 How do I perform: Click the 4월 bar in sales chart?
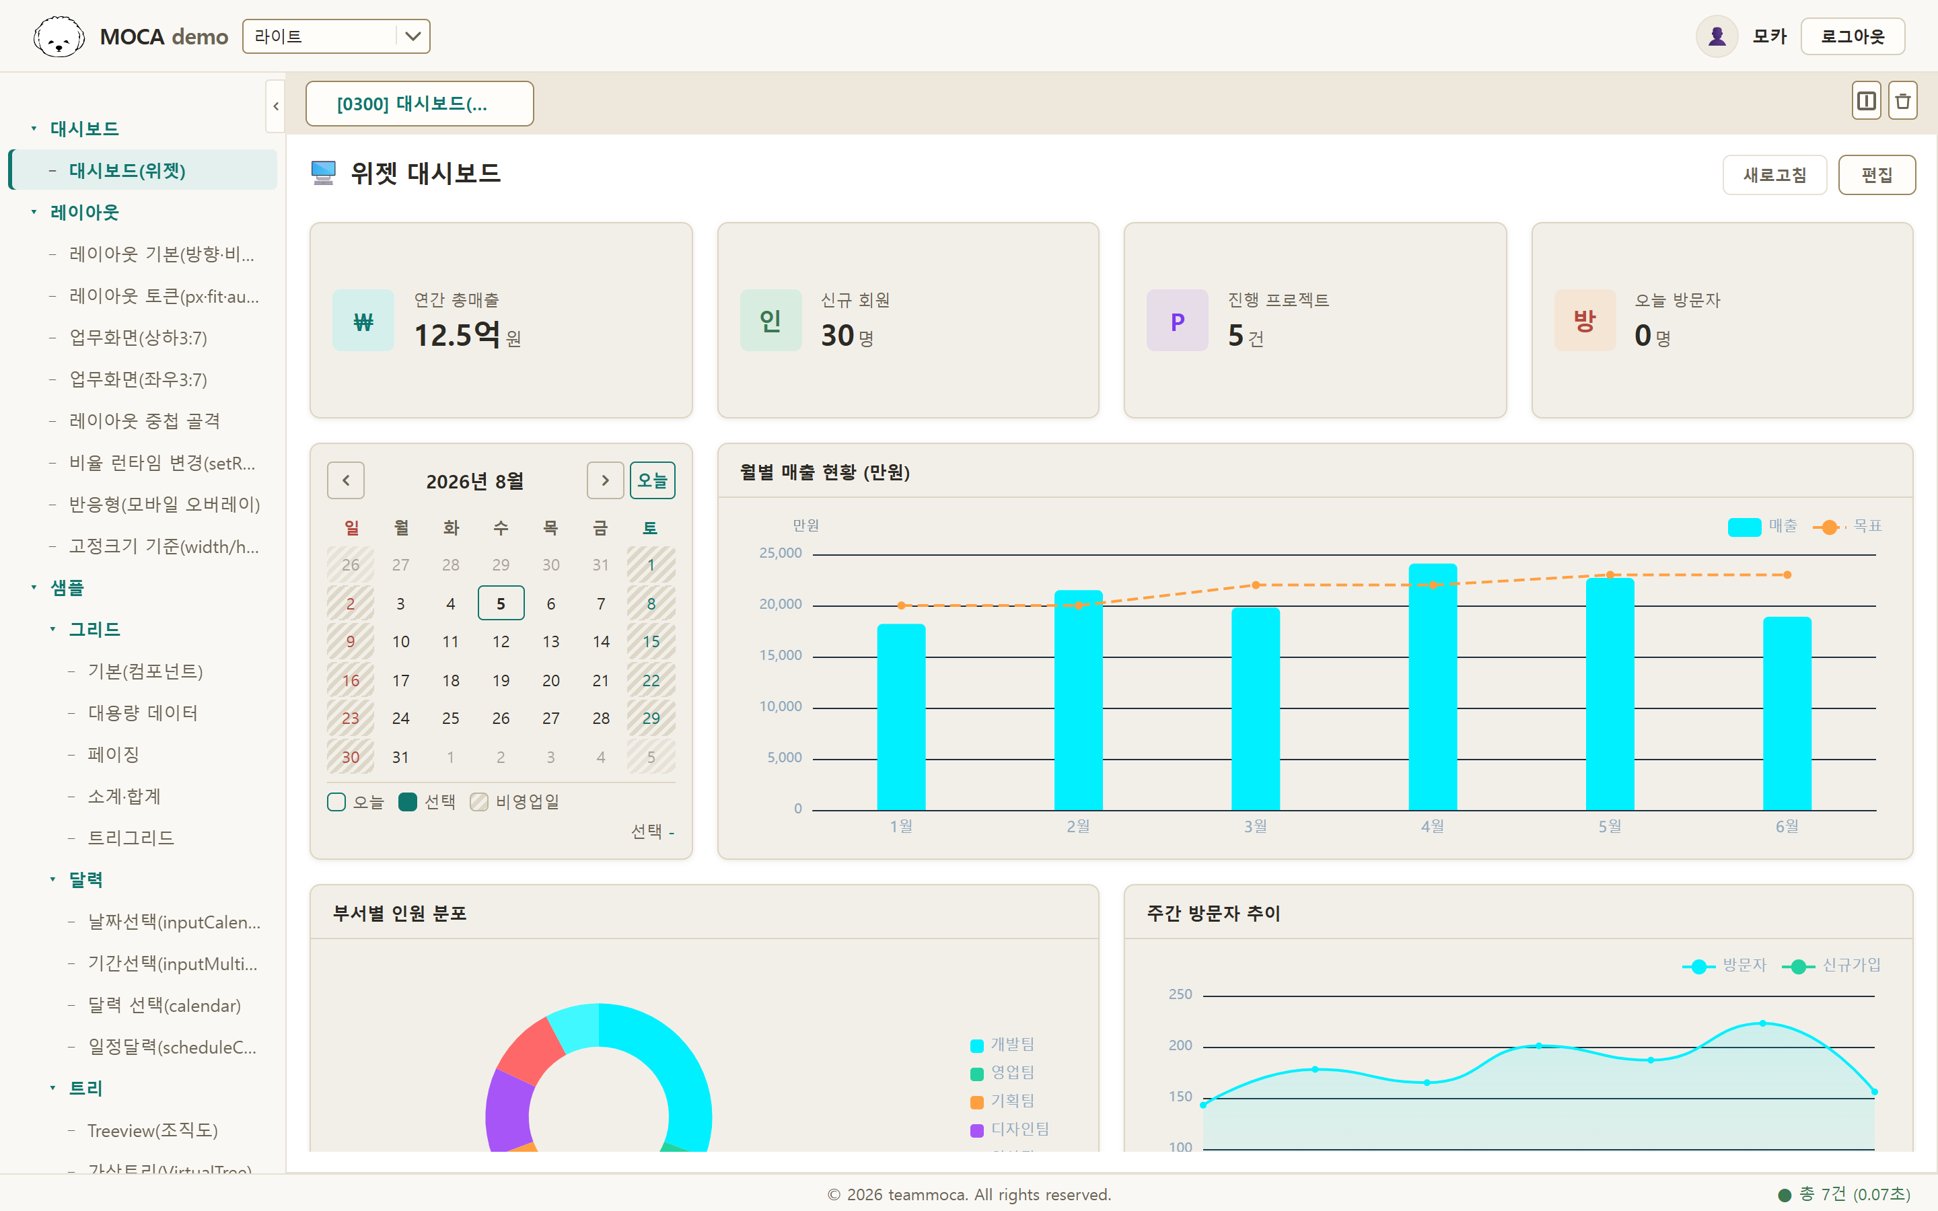[1433, 686]
